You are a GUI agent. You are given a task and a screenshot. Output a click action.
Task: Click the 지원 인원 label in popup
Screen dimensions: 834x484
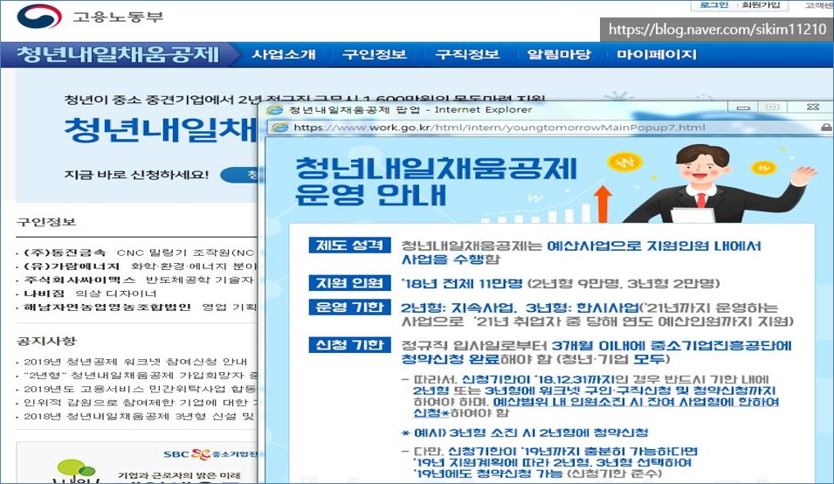tap(350, 283)
